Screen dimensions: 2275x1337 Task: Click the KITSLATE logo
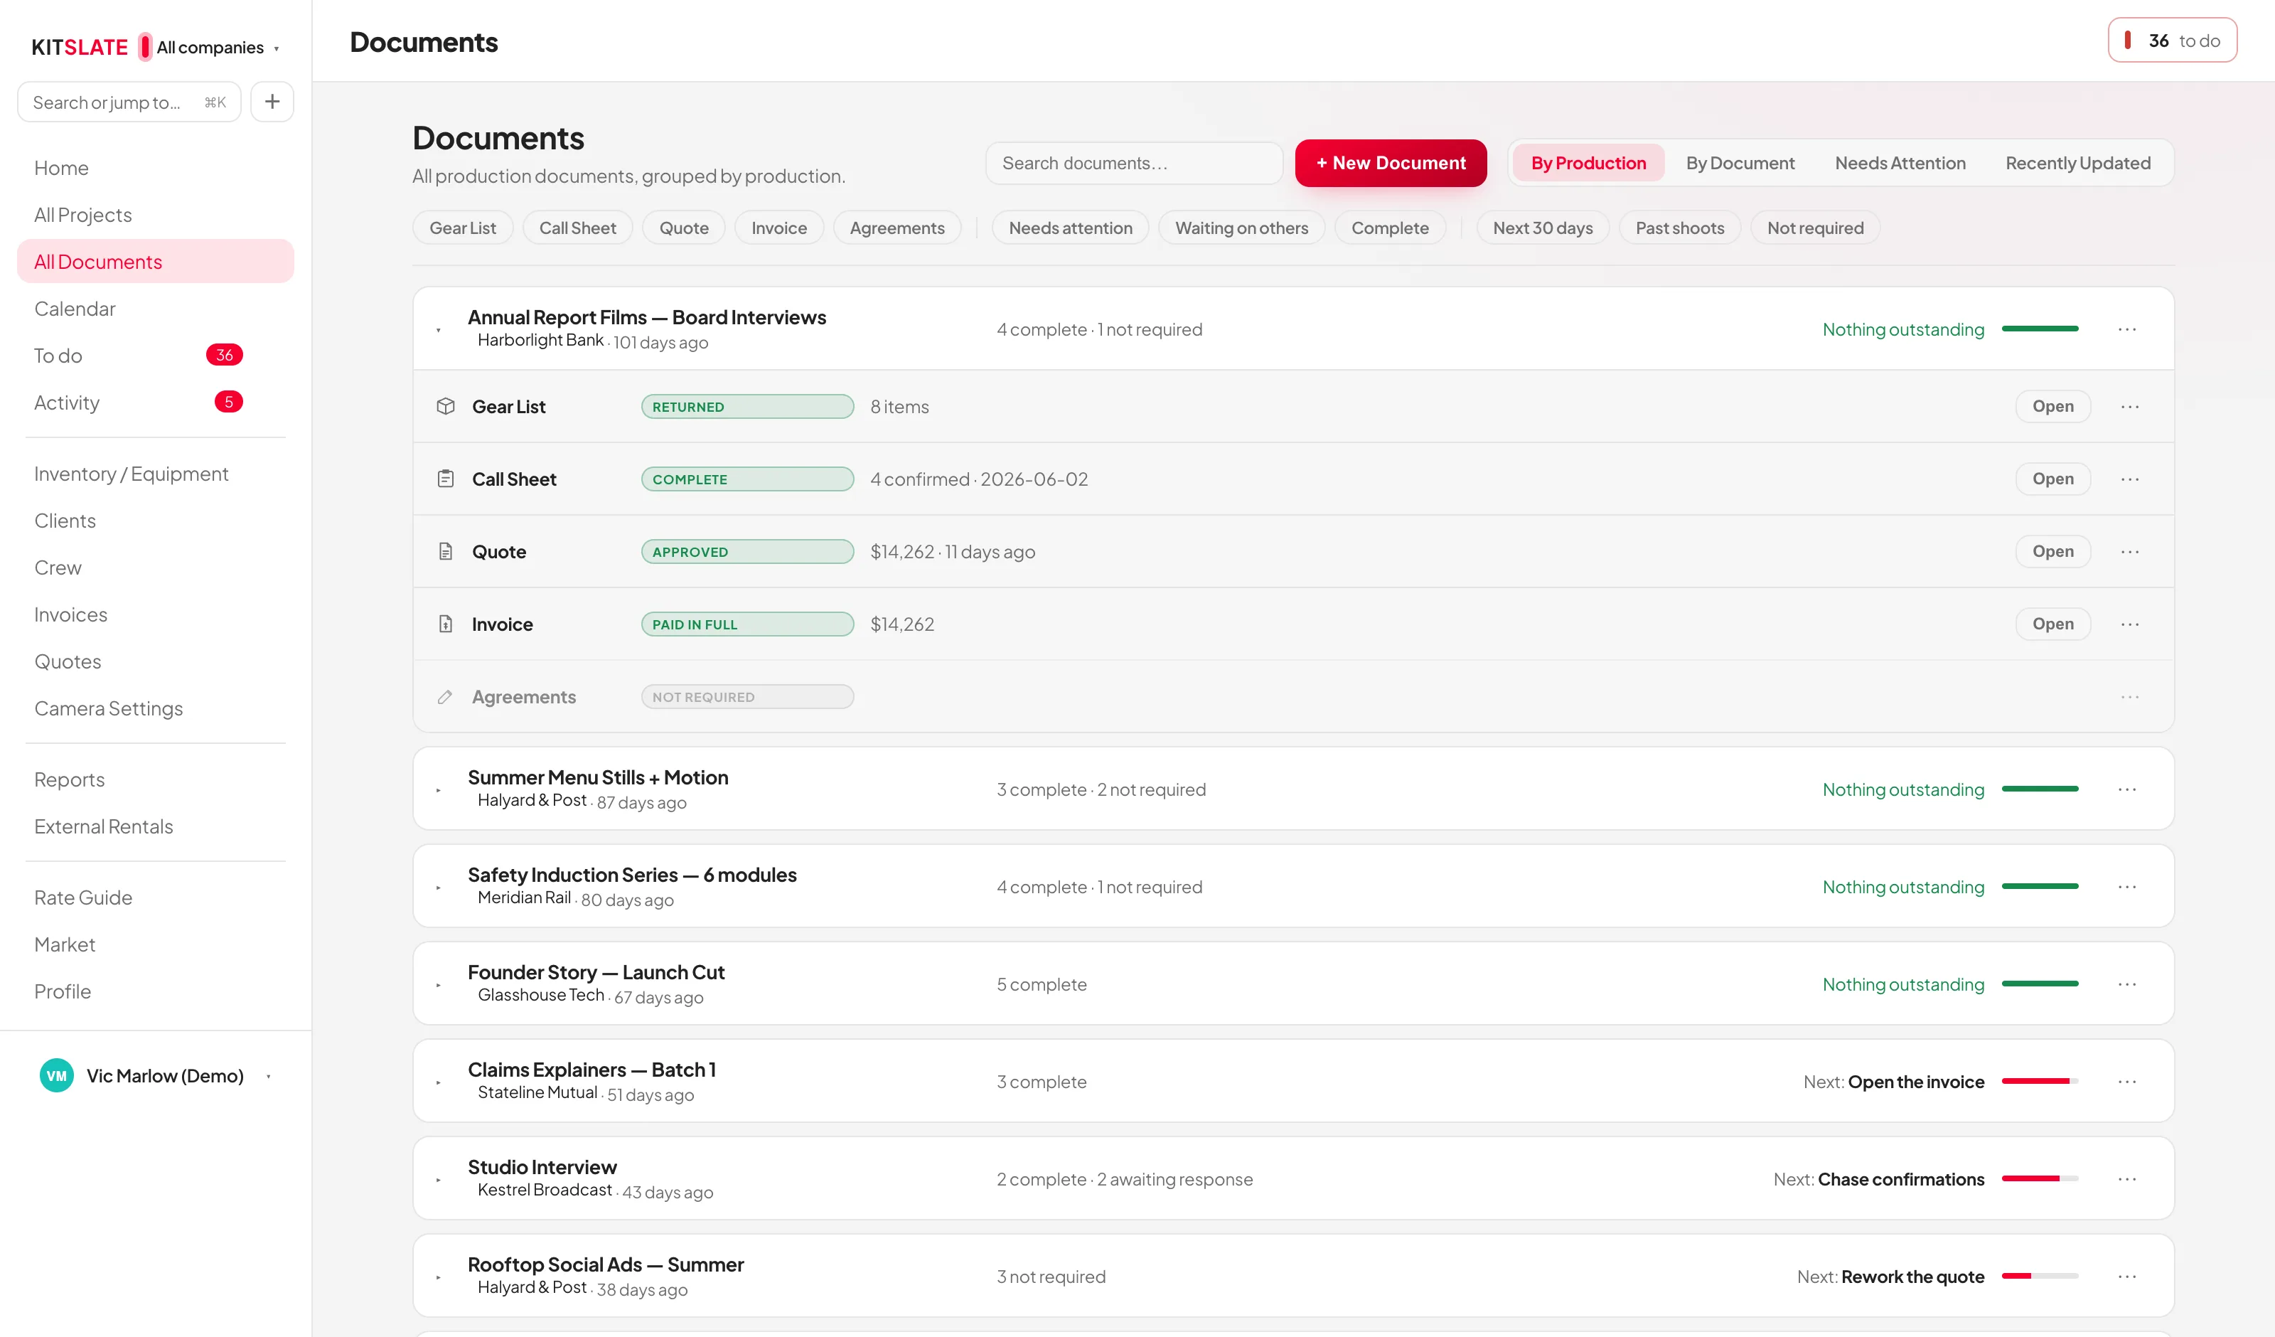click(80, 47)
